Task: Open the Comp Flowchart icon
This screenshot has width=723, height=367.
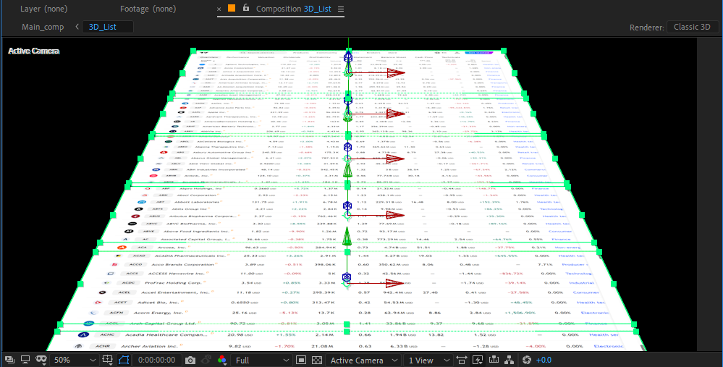Action: (x=510, y=360)
